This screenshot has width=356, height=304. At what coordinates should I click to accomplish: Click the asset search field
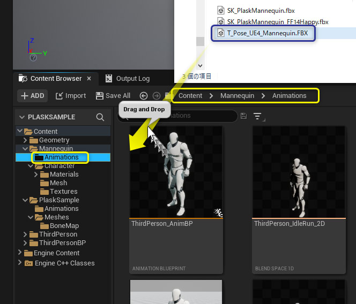pos(177,116)
